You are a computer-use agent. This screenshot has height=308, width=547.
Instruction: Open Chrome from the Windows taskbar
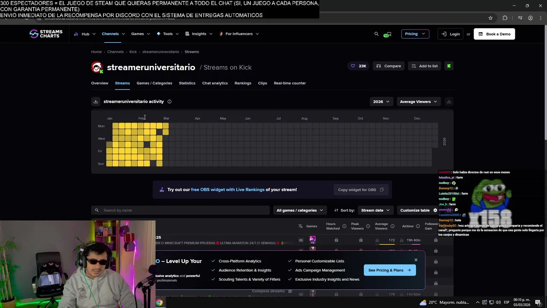159,302
